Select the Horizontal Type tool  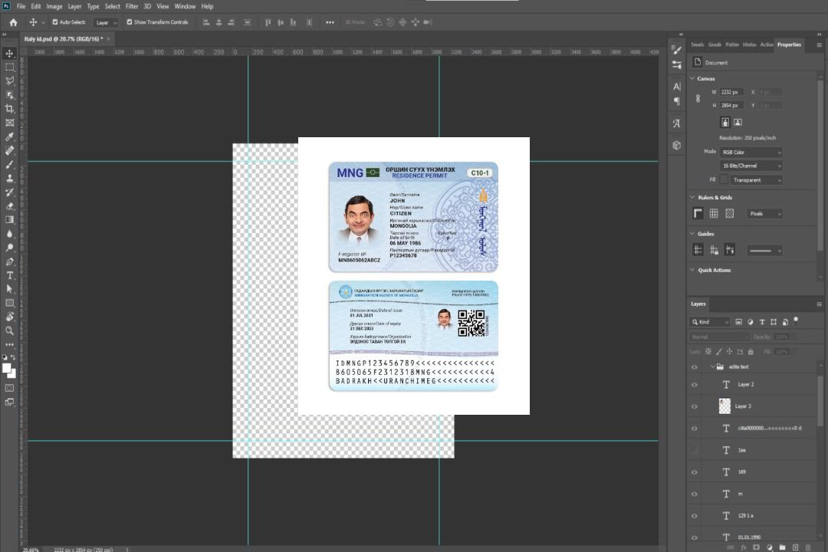click(10, 275)
